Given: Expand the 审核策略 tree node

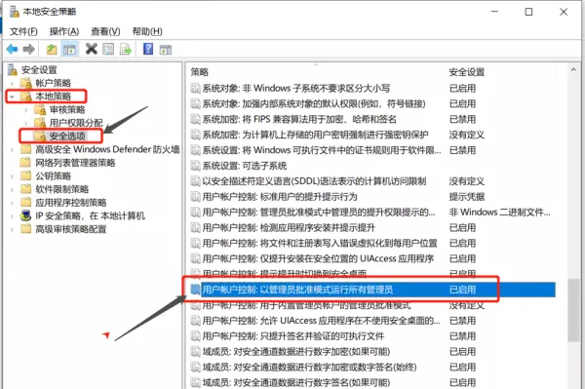Looking at the screenshot, I should [25, 110].
